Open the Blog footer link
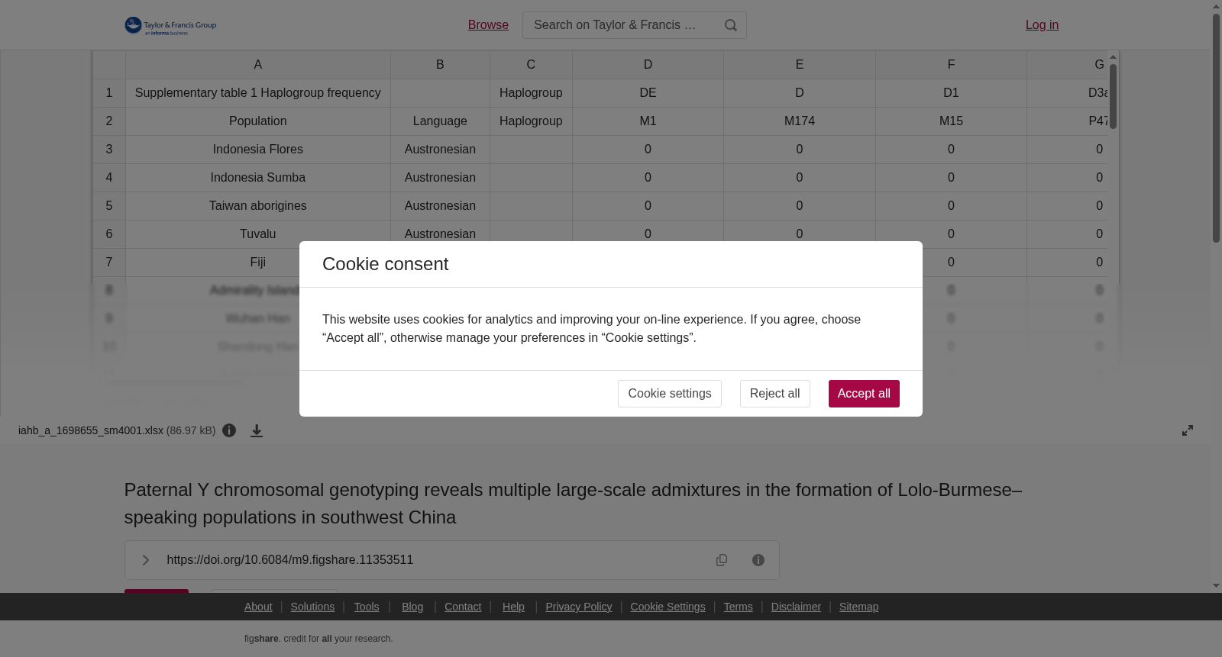 [x=412, y=607]
